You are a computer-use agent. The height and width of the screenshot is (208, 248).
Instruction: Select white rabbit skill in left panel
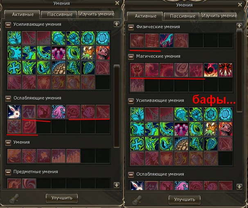14,112
